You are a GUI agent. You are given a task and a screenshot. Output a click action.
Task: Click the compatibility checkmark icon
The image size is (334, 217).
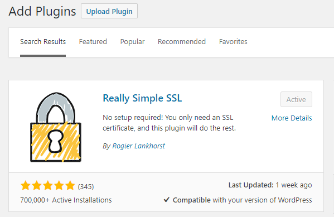tap(167, 200)
